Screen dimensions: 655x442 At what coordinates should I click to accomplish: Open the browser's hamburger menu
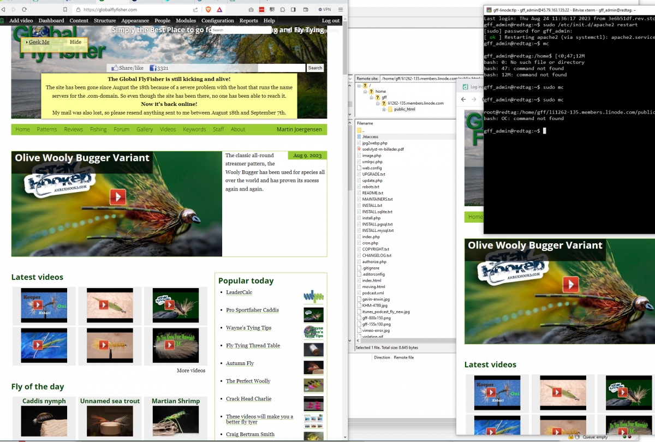(341, 10)
